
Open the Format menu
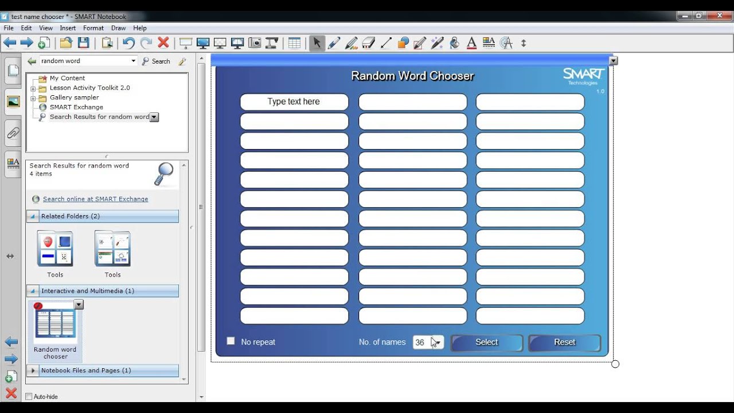tap(93, 28)
